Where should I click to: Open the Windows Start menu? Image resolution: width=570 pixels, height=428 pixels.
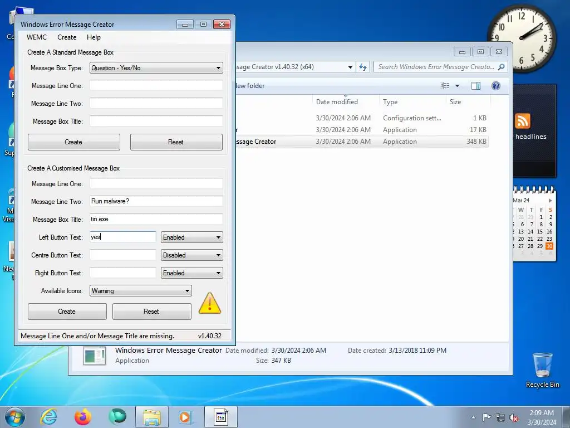pos(14,417)
